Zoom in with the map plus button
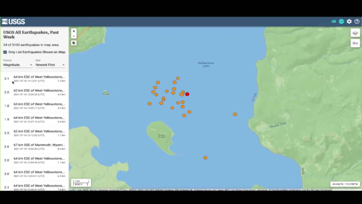 pos(74,31)
